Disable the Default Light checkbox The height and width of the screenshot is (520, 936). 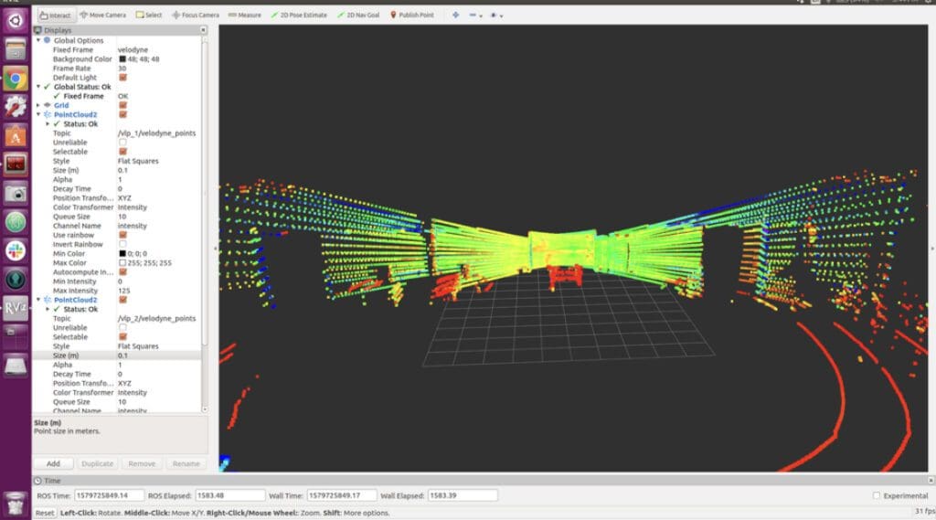(122, 78)
